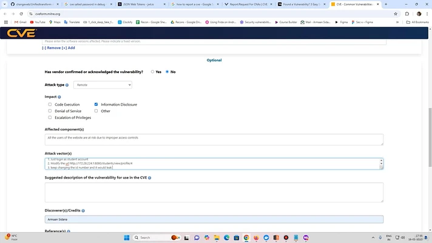Click the CVE logo in header

21,34
